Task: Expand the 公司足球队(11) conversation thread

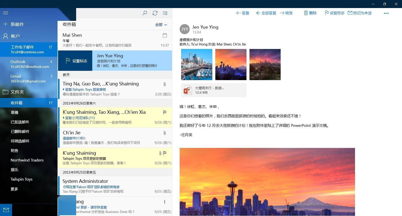Action: (x=64, y=118)
